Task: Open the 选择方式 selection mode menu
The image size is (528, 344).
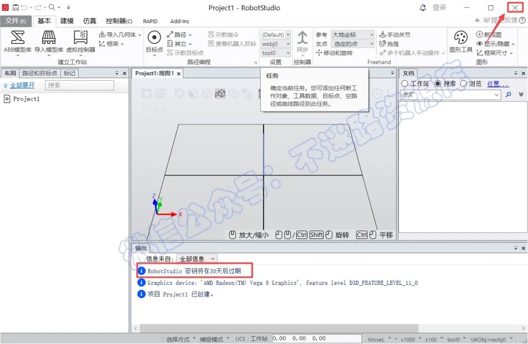Action: [180, 339]
